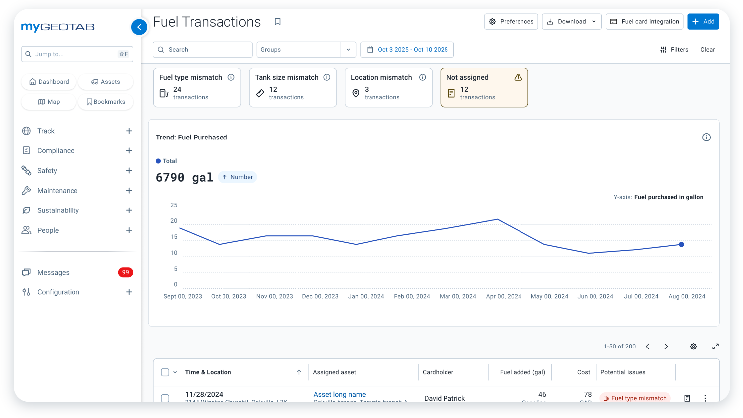This screenshot has height=418, width=743.
Task: Clear the applied filters
Action: [x=708, y=50]
